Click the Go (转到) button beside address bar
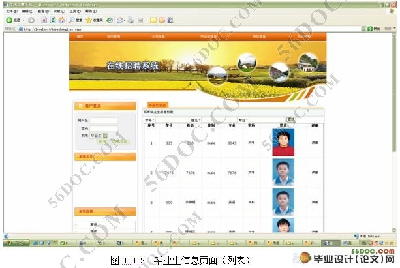 point(375,29)
